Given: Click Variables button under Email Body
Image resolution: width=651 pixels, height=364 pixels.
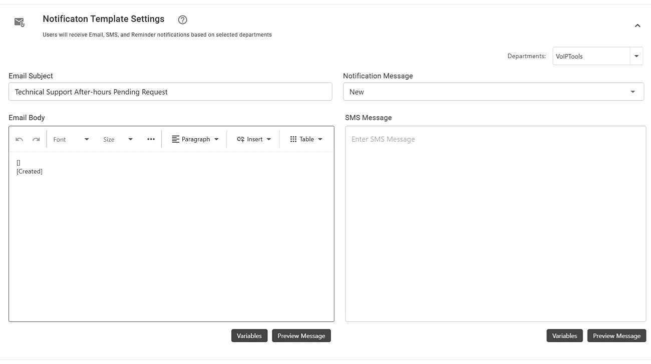Looking at the screenshot, I should click(x=249, y=335).
